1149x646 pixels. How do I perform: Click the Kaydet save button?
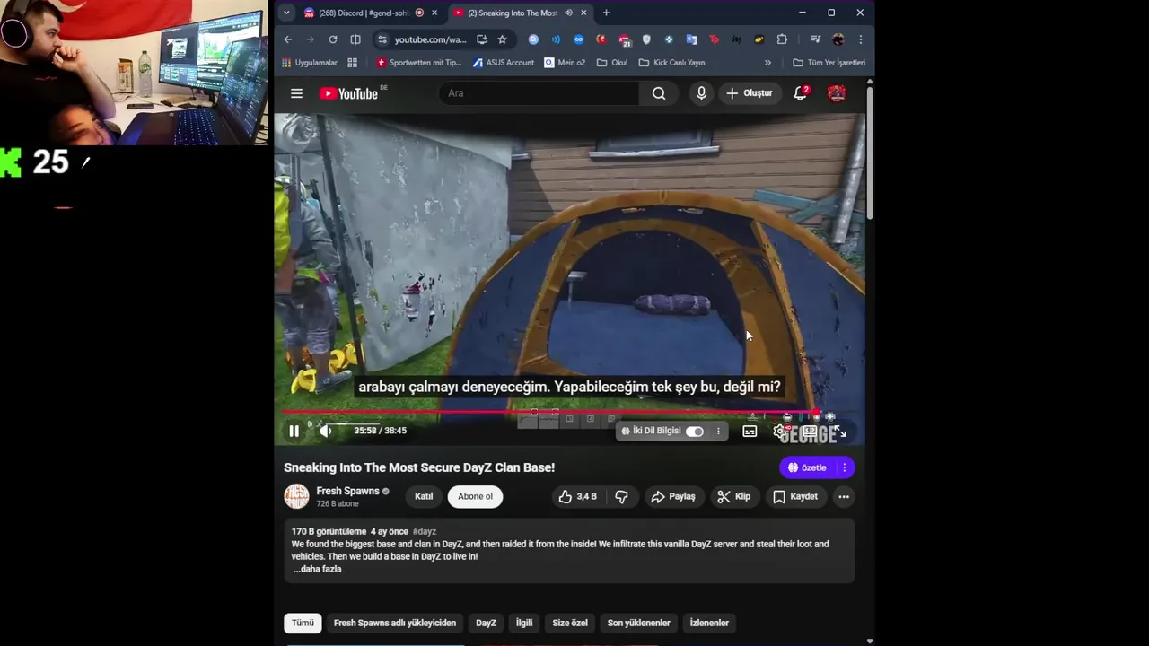tap(795, 496)
